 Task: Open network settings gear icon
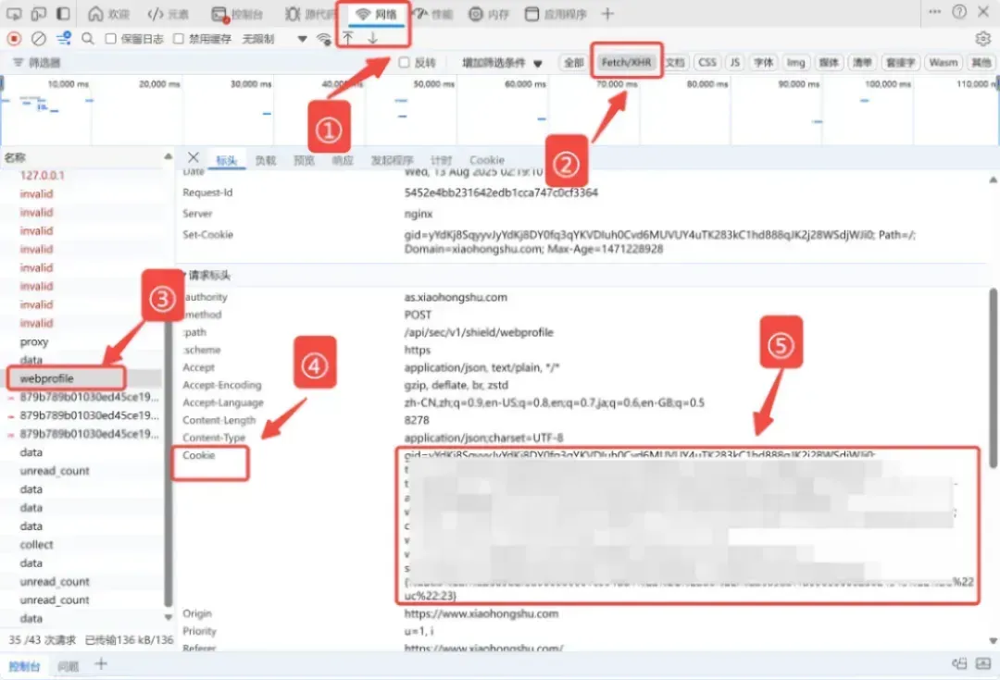pyautogui.click(x=982, y=39)
